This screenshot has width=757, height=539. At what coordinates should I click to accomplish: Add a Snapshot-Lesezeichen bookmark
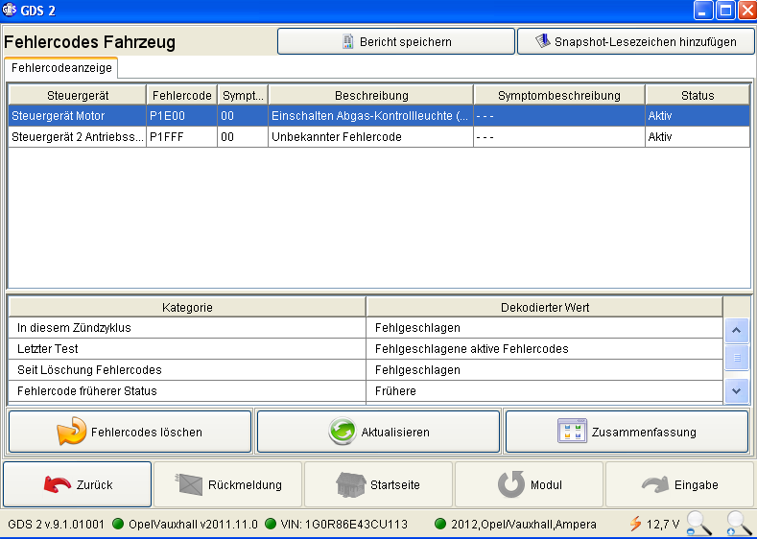click(635, 41)
